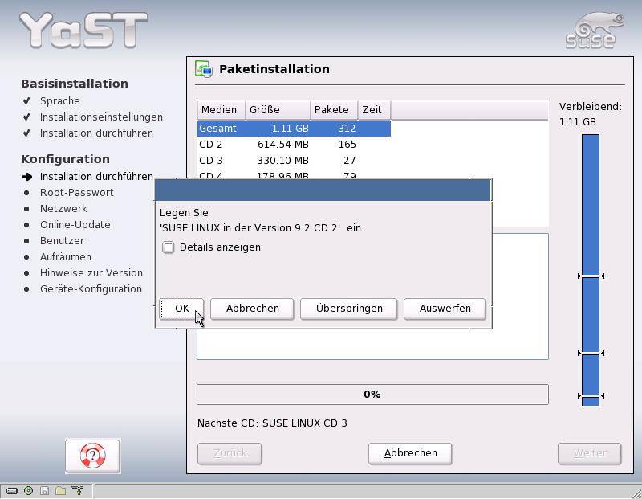
Task: Select the CD 2 row in the table
Action: (294, 145)
